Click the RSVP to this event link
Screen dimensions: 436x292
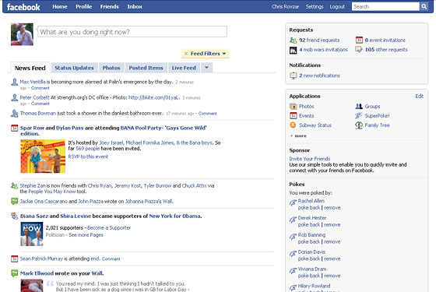(x=88, y=157)
